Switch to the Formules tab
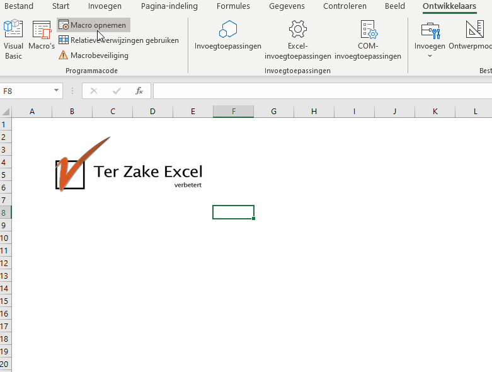Screen dimensions: 492x372 (x=233, y=6)
